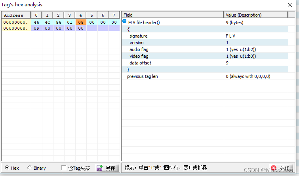
Task: Click address 00000000: row label
Action: [16, 22]
